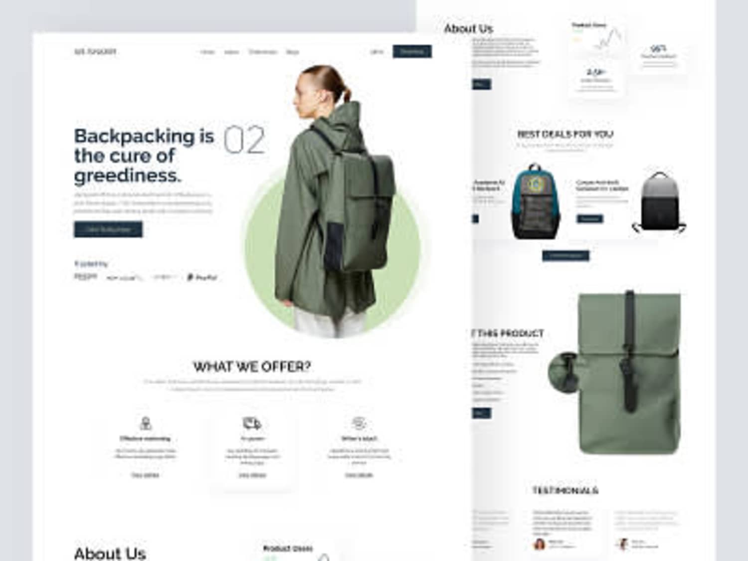Open the details link under the truck card
Viewport: 748px width, 561px height.
tap(252, 475)
